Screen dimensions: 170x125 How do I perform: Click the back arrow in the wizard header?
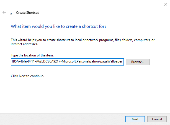[x=4, y=13]
